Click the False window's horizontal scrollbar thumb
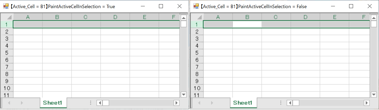 coord(296,103)
